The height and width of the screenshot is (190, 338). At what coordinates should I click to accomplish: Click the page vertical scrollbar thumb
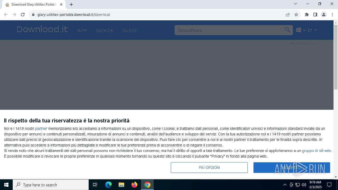click(336, 57)
